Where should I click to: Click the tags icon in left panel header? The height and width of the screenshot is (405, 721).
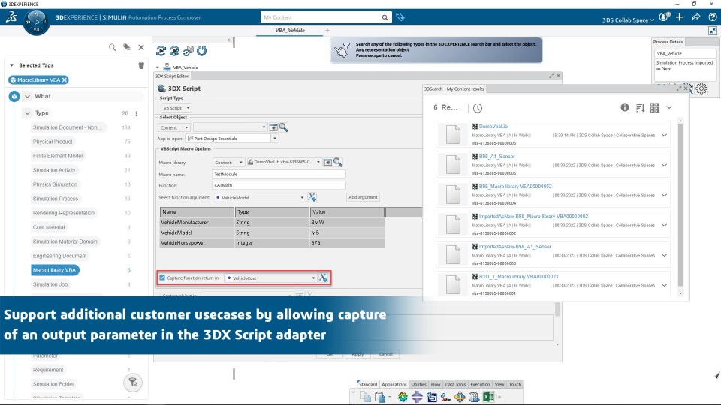coord(126,47)
